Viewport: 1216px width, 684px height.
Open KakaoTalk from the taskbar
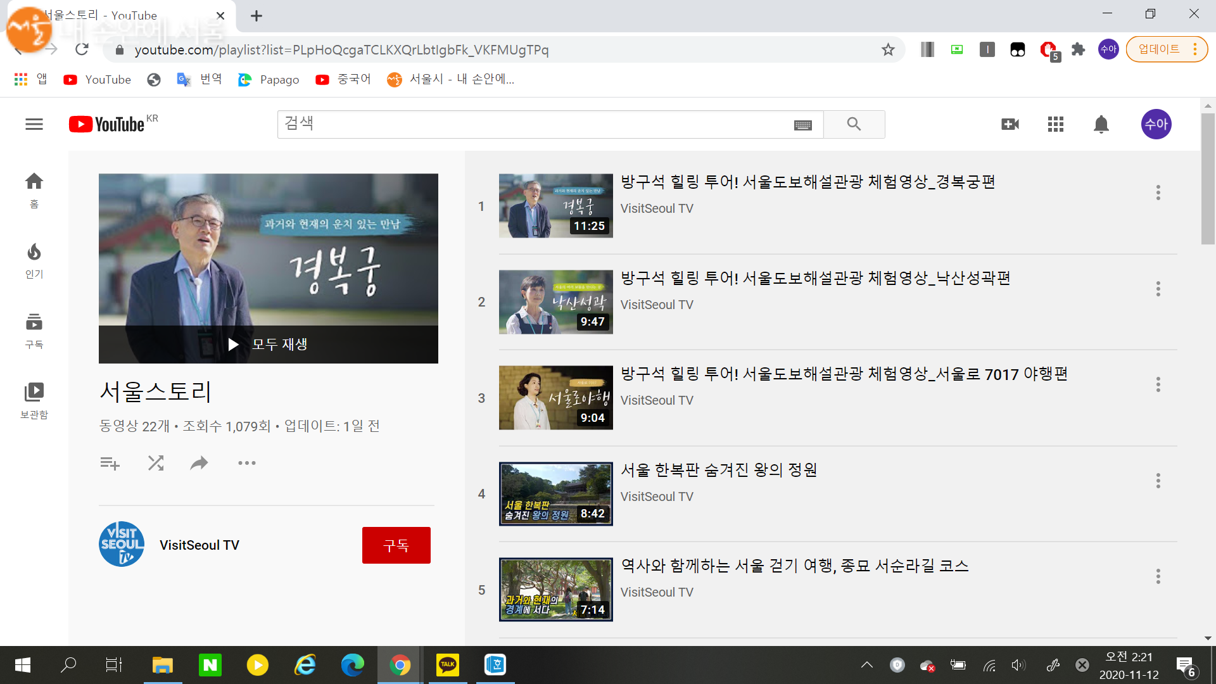pos(448,664)
